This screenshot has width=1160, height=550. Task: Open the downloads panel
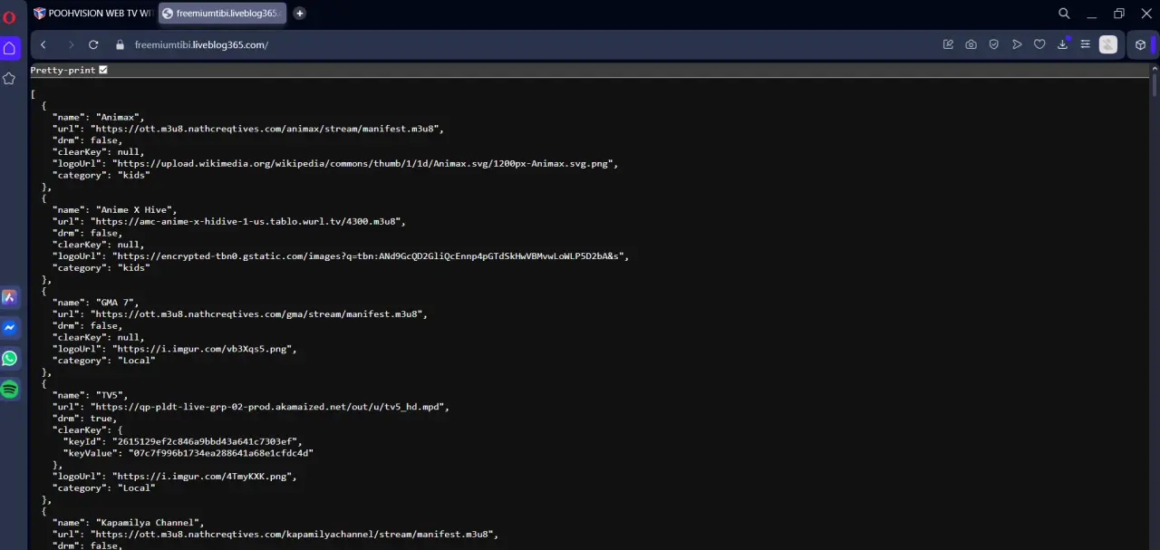tap(1062, 44)
